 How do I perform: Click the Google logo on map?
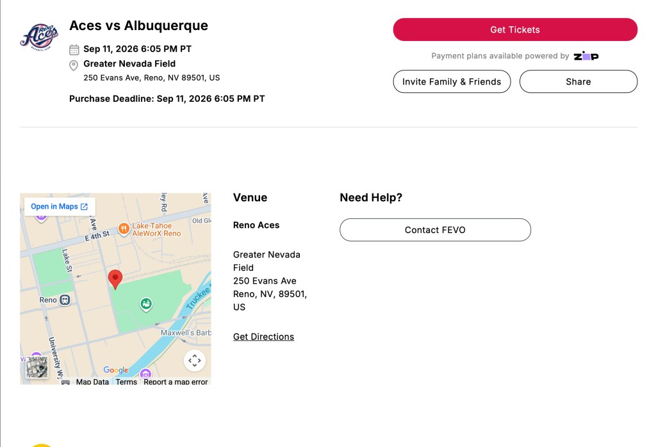click(116, 370)
